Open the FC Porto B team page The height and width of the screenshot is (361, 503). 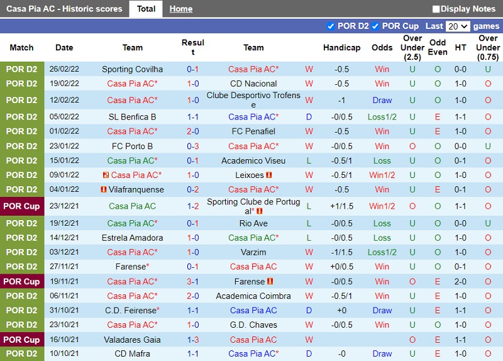tap(132, 146)
